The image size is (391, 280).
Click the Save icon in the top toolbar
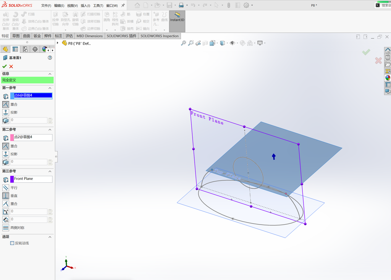170,5
